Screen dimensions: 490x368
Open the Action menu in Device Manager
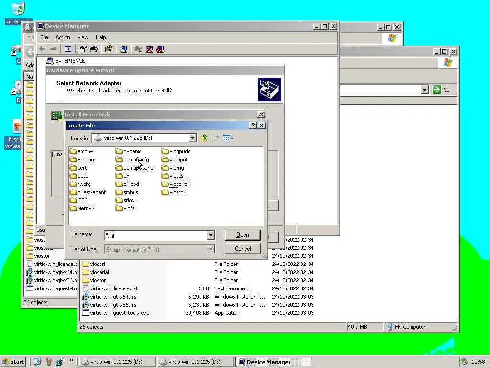click(x=63, y=37)
